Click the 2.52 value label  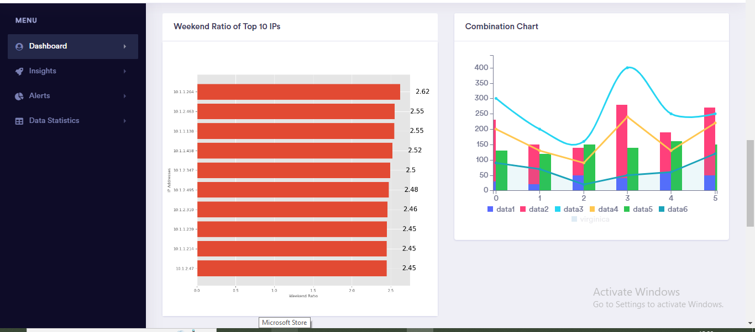(415, 150)
